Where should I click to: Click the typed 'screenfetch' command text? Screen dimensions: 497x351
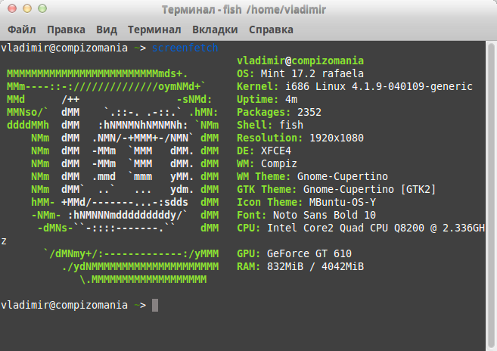185,48
